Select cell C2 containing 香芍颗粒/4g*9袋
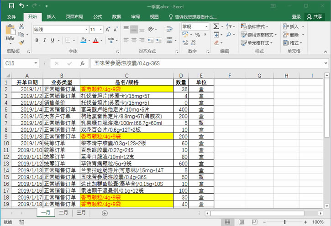331x226 pixels. click(x=126, y=89)
